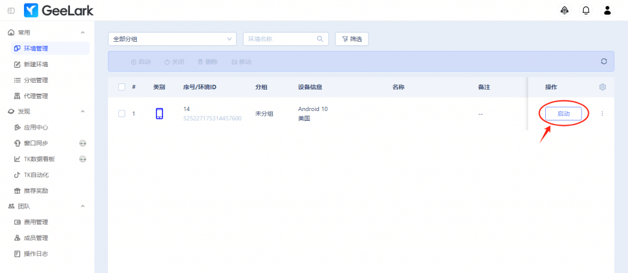The width and height of the screenshot is (628, 273).
Task: Click the 筛选 filter button
Action: 351,39
